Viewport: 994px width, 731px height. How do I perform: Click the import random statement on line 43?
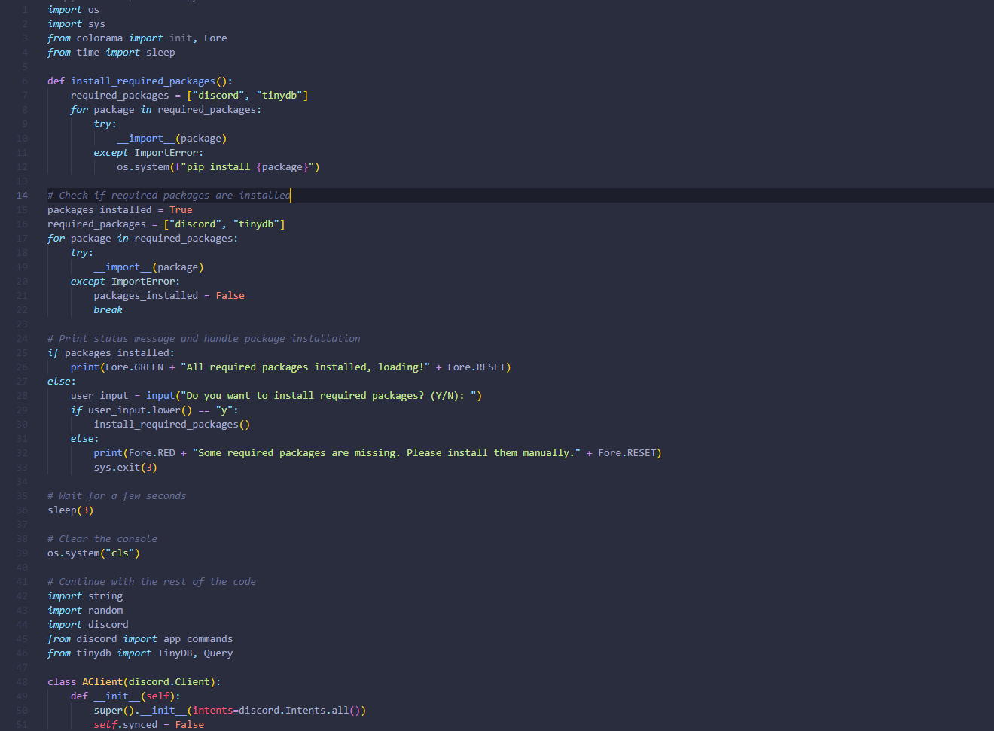coord(87,610)
